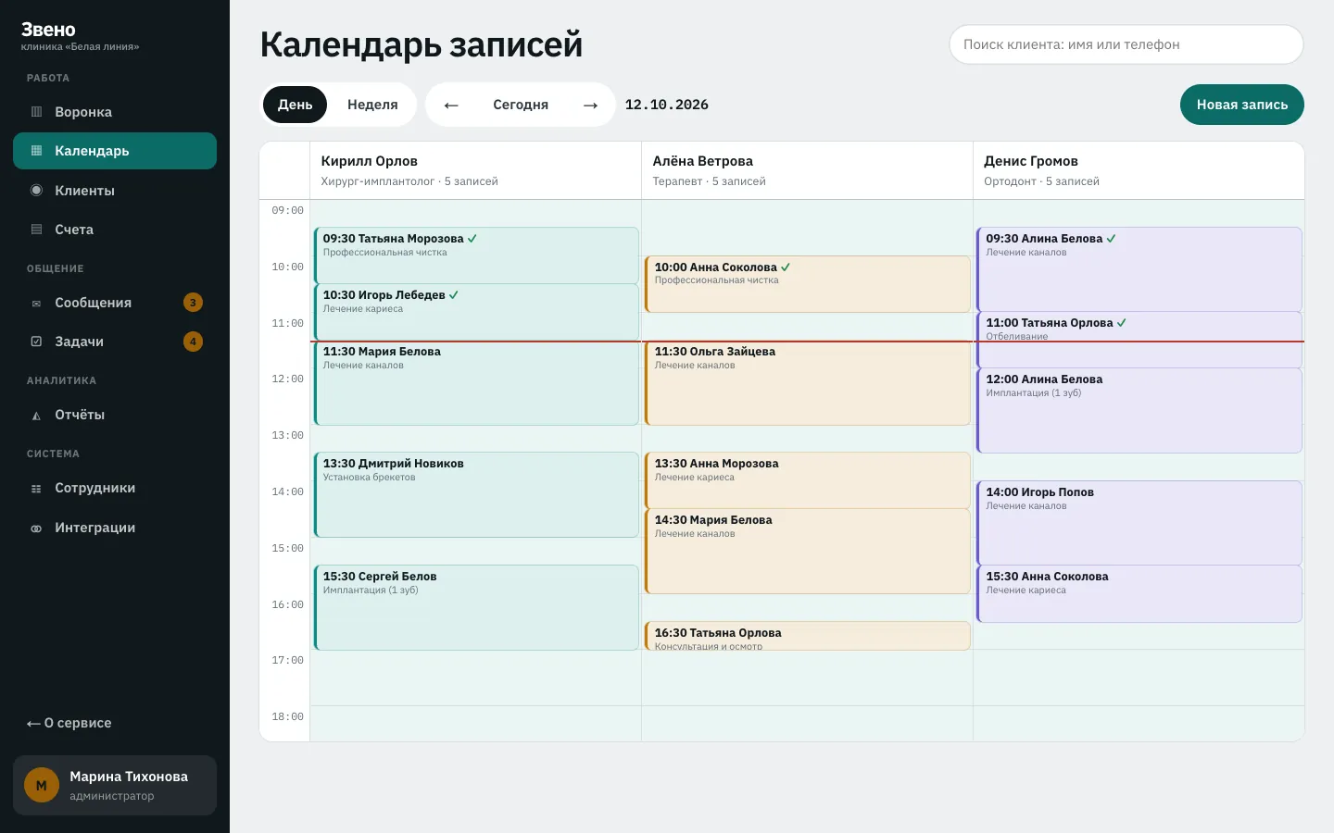
Task: Click the Календарь grid icon in sidebar
Action: pos(36,151)
